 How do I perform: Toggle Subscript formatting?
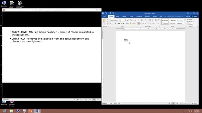[x=121, y=24]
